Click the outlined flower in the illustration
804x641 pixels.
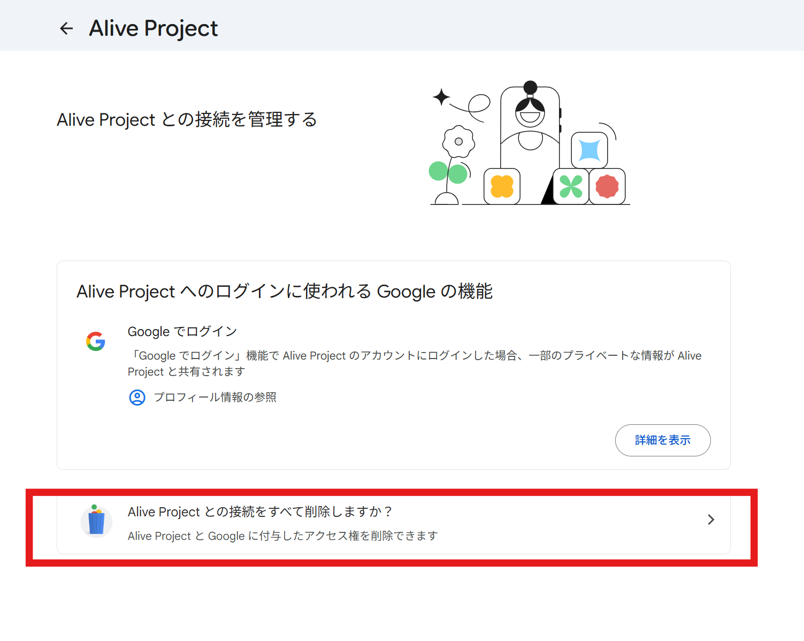tap(458, 142)
